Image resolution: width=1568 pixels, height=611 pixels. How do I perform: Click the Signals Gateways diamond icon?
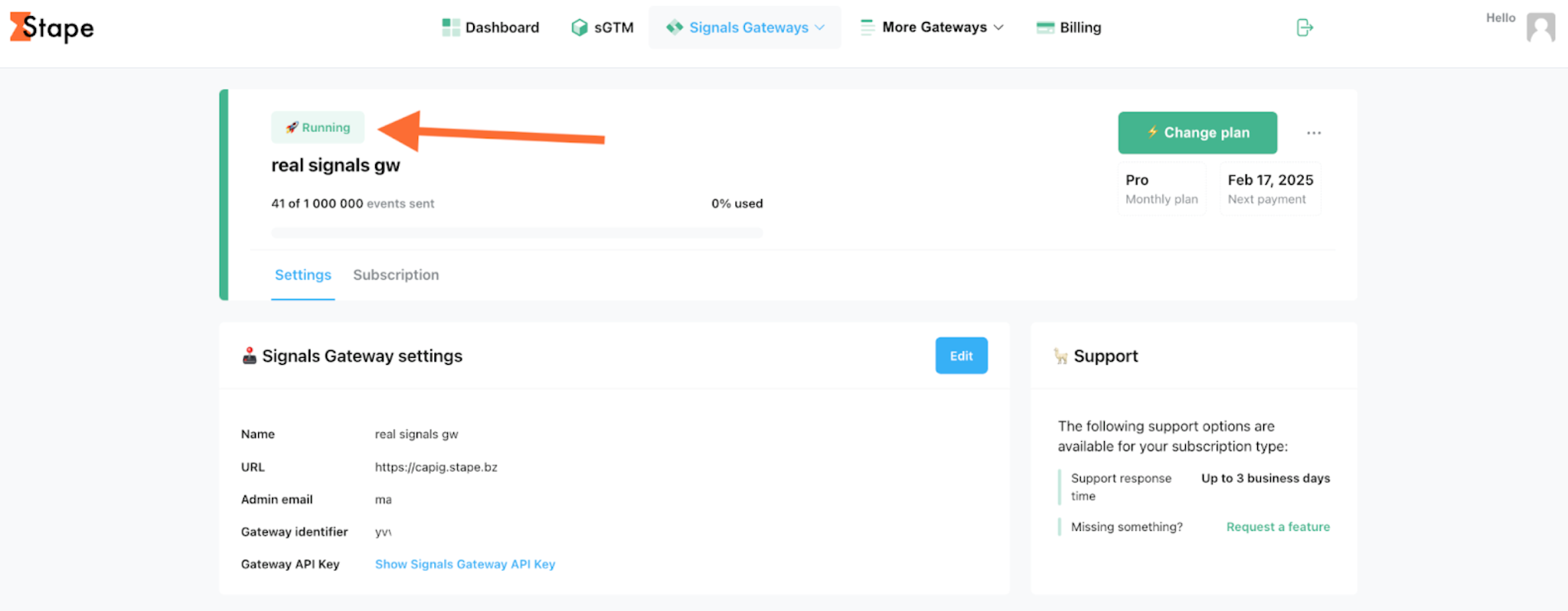coord(675,28)
